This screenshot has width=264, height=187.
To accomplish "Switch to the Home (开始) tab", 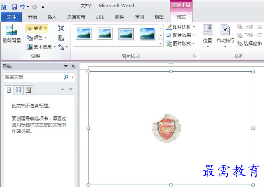I will (32, 17).
